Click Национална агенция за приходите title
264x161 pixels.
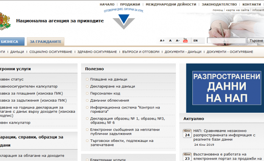click(x=60, y=21)
